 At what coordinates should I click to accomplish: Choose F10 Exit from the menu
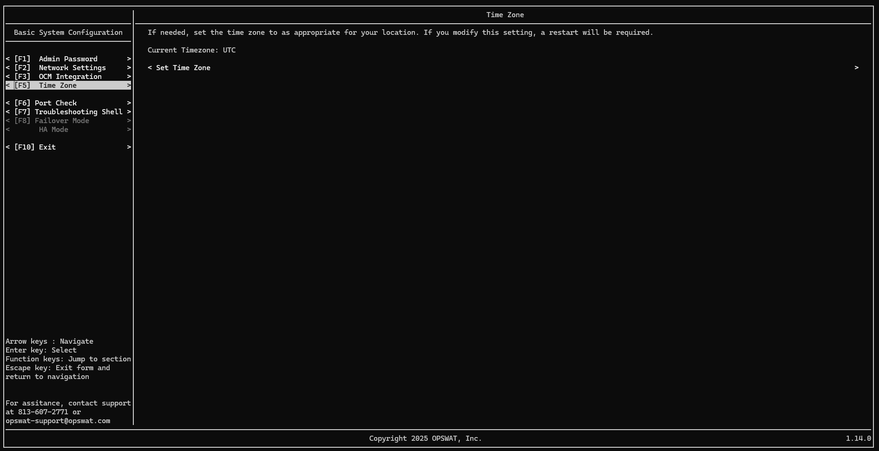click(x=68, y=147)
